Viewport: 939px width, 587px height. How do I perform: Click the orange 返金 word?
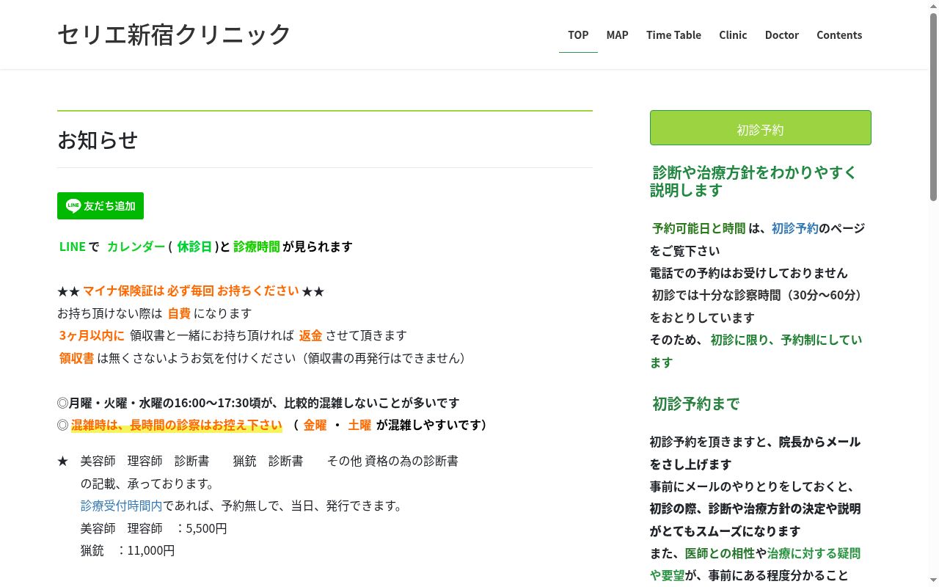[310, 335]
